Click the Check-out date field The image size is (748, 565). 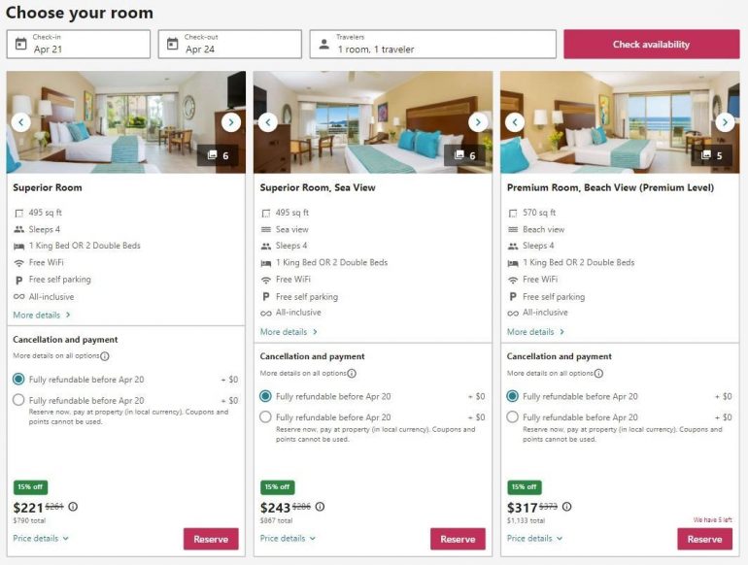(230, 44)
